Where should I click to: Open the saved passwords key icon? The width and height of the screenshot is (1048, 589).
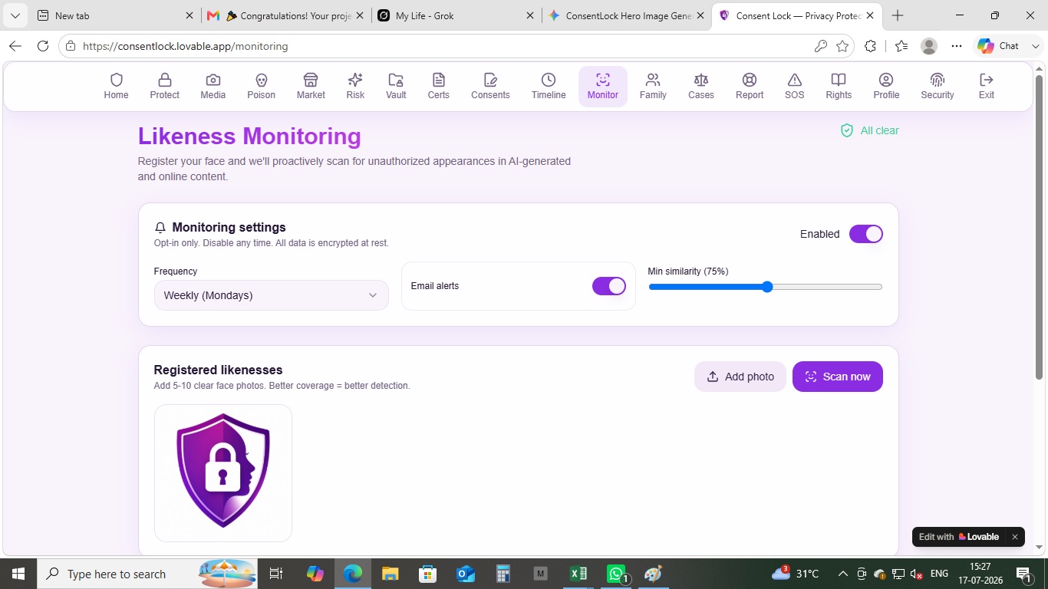tap(820, 46)
